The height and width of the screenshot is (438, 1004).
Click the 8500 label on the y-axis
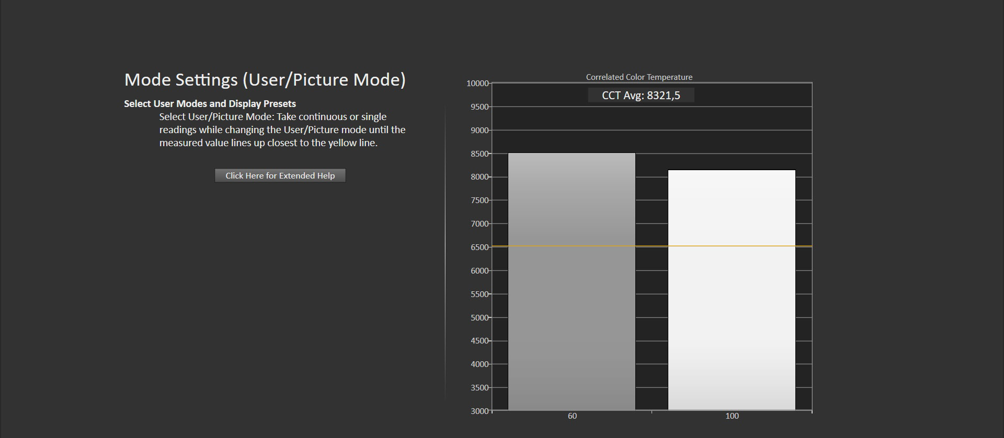pos(479,154)
